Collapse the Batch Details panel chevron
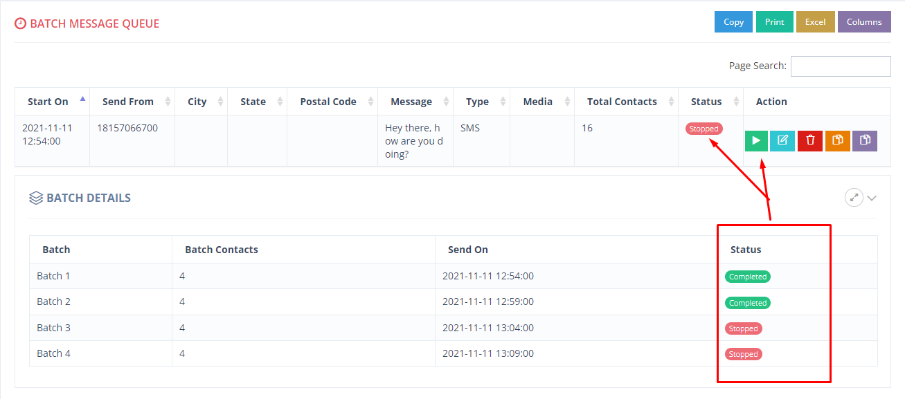905x399 pixels. tap(872, 198)
